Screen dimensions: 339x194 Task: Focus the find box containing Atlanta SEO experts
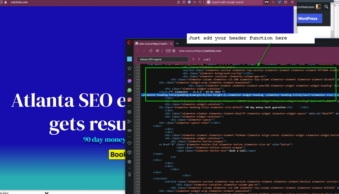pos(163,59)
